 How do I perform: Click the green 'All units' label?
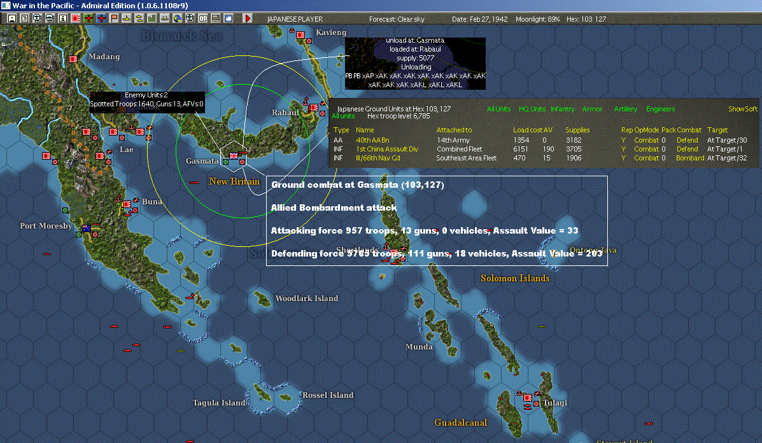pyautogui.click(x=343, y=116)
